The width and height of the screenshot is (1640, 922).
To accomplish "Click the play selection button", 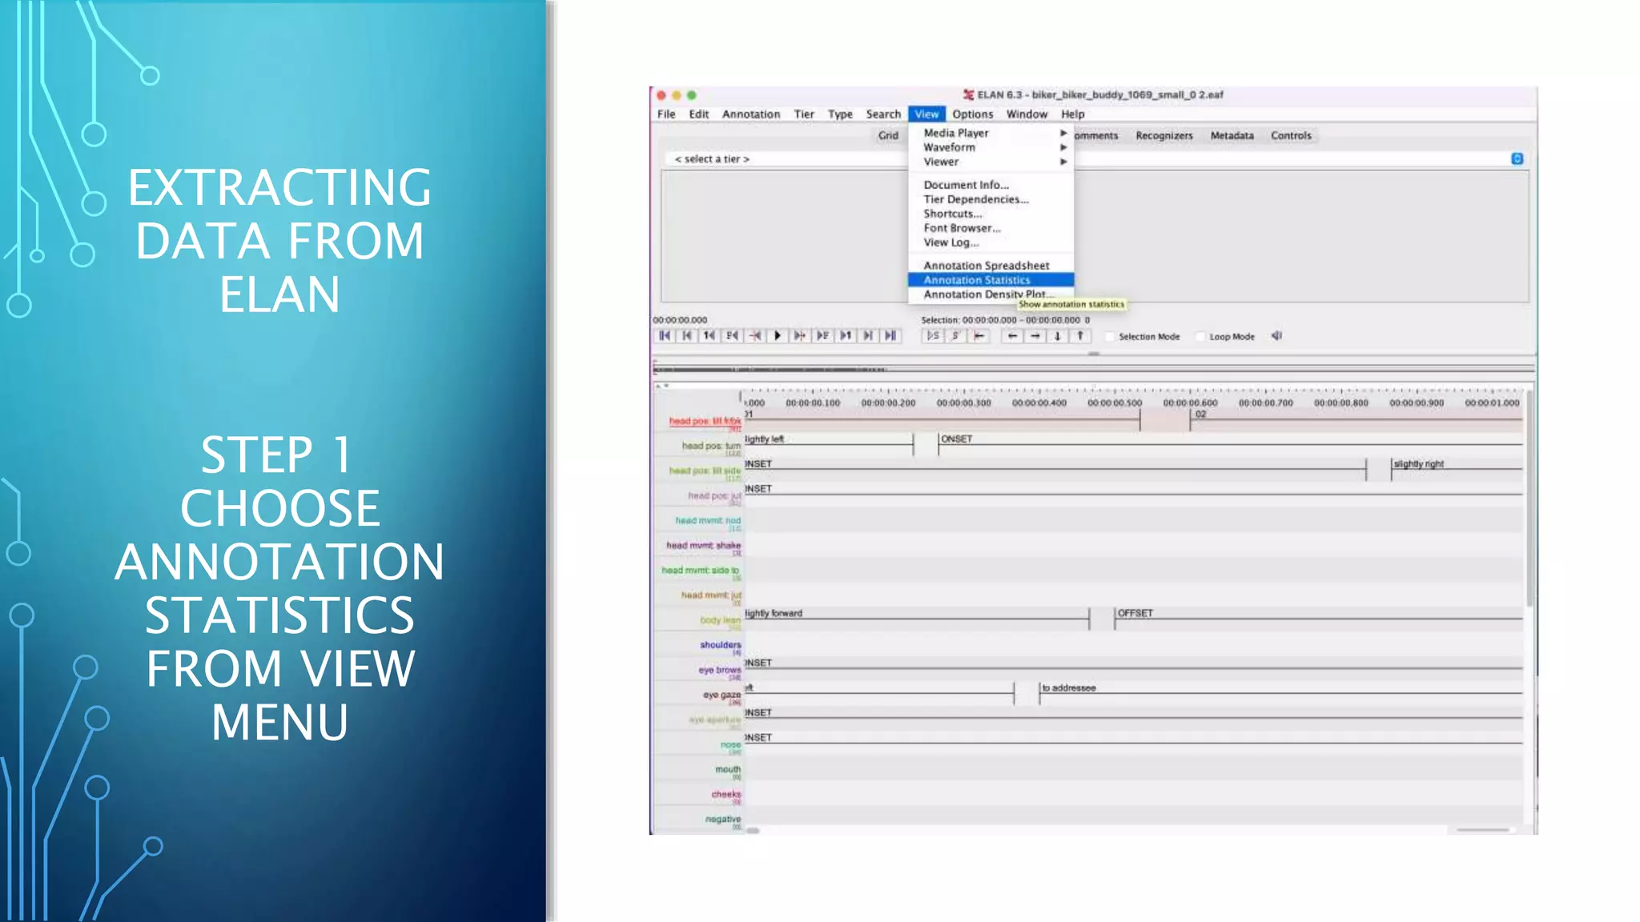I will pyautogui.click(x=933, y=336).
